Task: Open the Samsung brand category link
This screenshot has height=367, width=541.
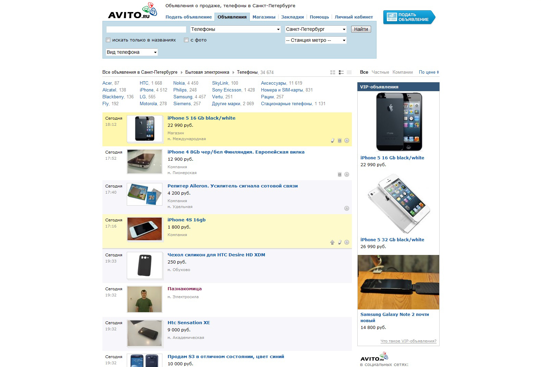Action: (x=183, y=97)
